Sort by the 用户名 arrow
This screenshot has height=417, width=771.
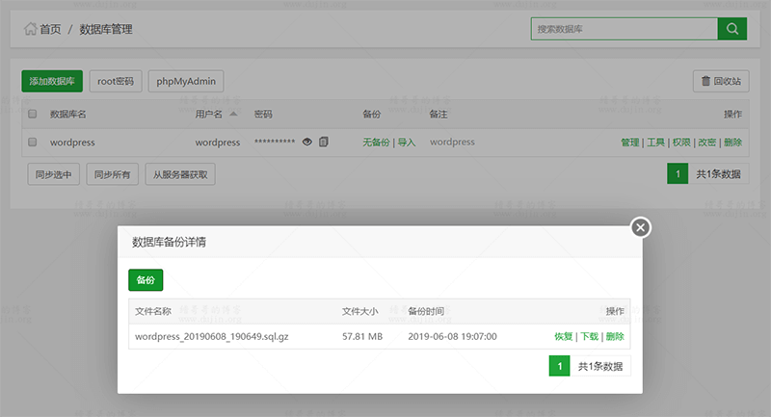click(x=233, y=114)
